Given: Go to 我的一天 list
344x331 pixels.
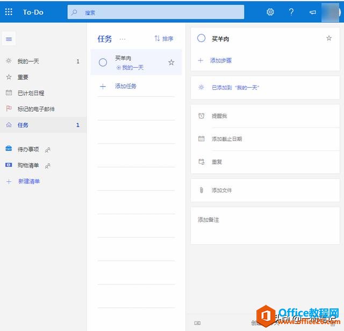Looking at the screenshot, I should [28, 61].
